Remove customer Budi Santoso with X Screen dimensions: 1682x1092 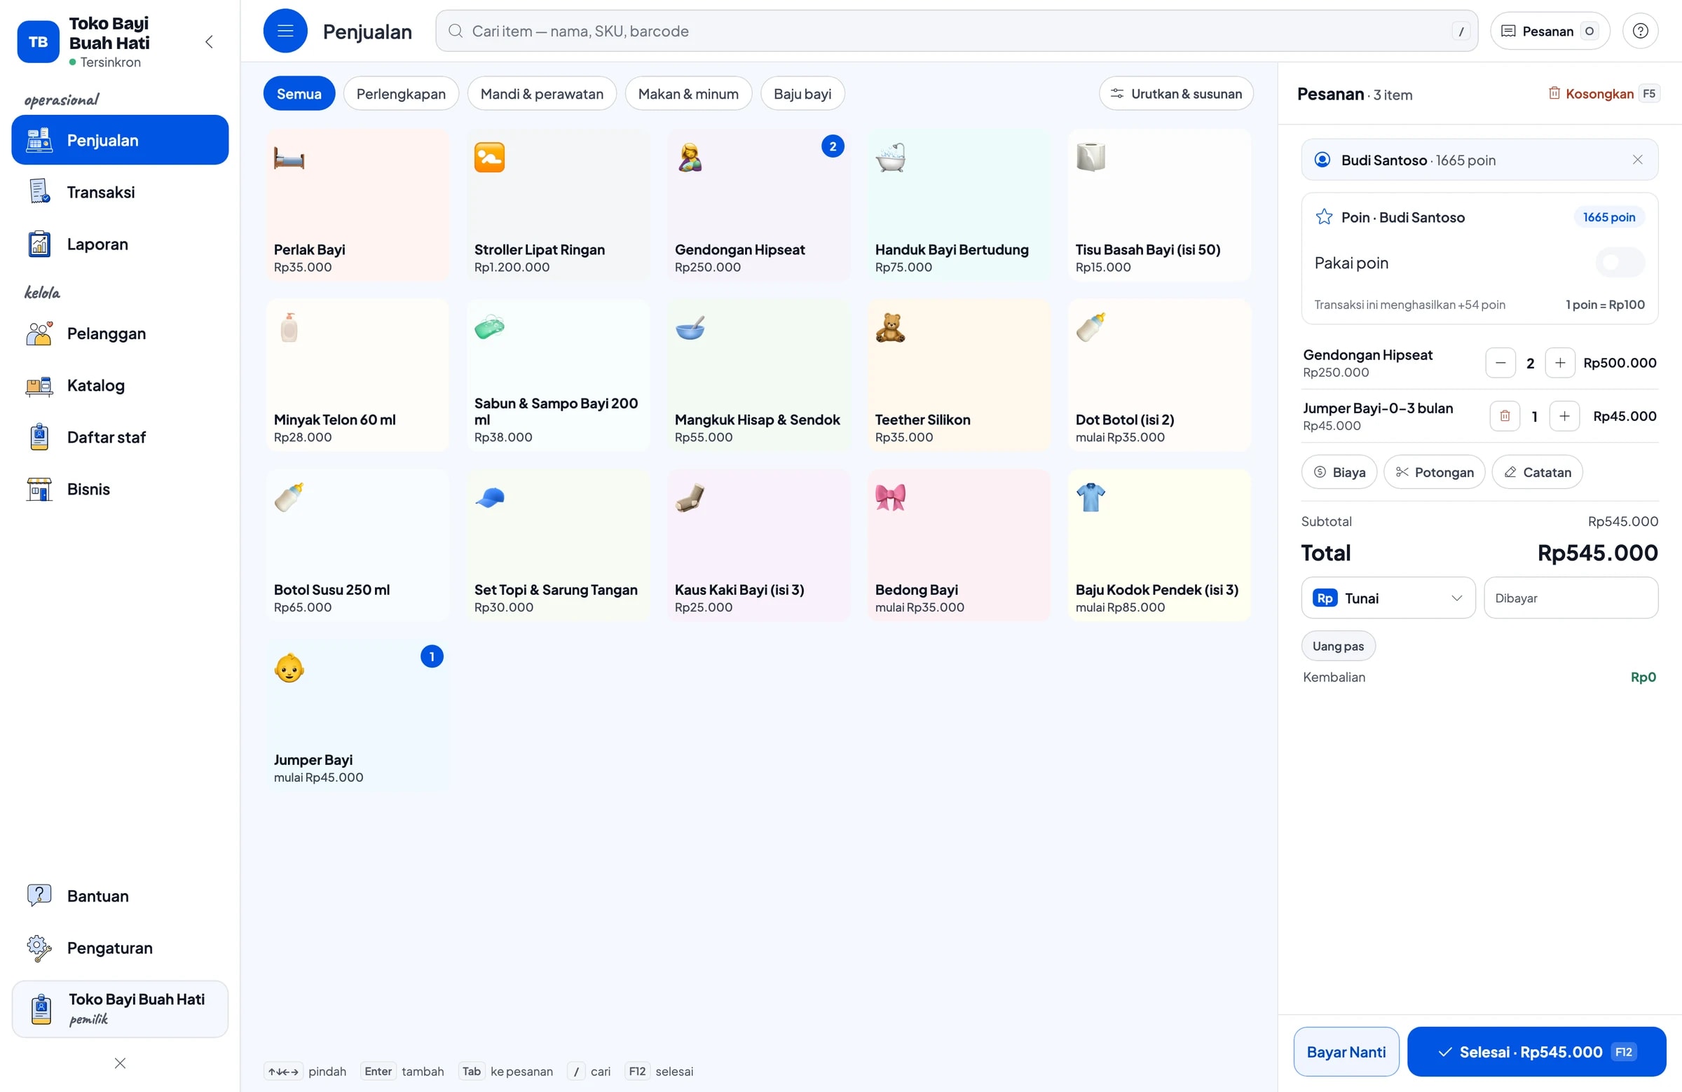1636,160
